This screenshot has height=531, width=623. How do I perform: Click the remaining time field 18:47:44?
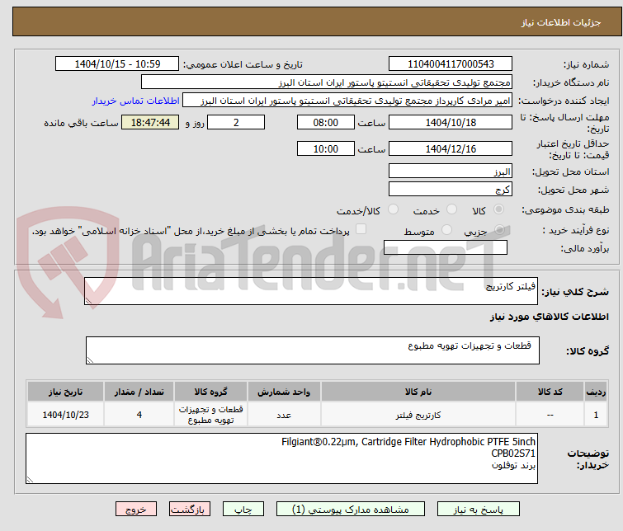tap(150, 122)
